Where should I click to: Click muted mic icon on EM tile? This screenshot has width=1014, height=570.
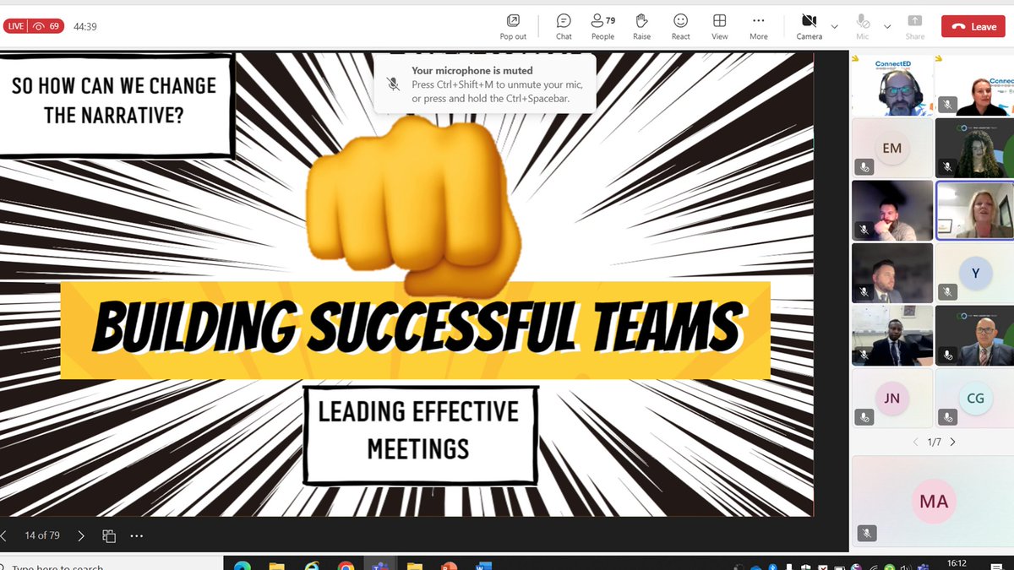pos(864,166)
